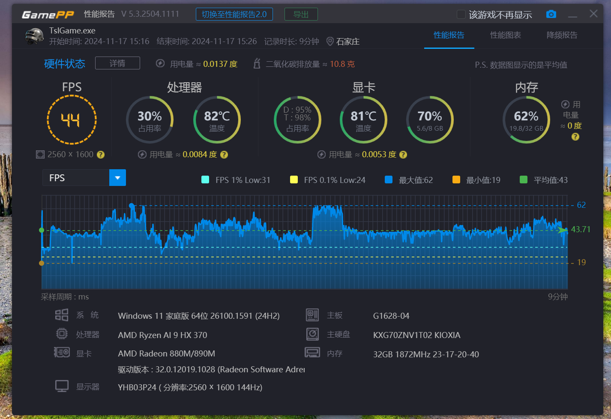The image size is (611, 419).
Task: Click the TslGame.exe game avatar icon
Action: [35, 36]
